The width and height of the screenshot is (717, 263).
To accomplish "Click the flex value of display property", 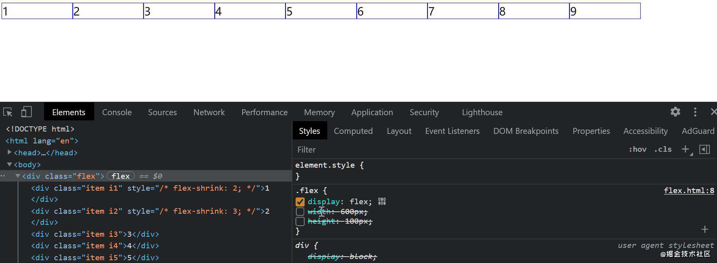I will 359,202.
